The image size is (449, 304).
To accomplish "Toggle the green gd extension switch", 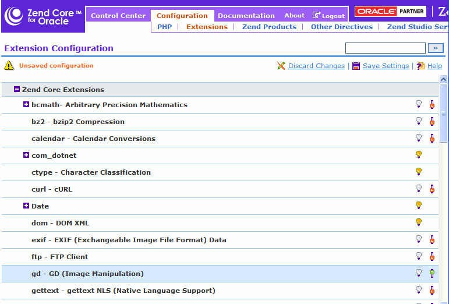I will [432, 273].
